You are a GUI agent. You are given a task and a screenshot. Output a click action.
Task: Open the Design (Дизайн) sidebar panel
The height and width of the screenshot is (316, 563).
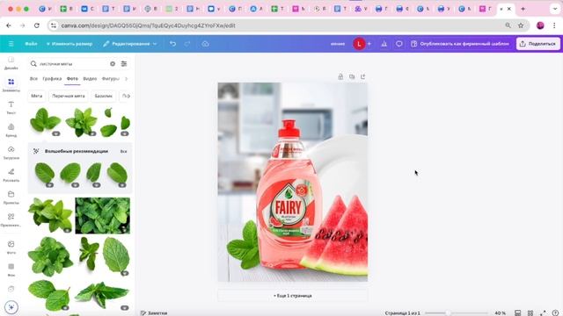(11, 62)
